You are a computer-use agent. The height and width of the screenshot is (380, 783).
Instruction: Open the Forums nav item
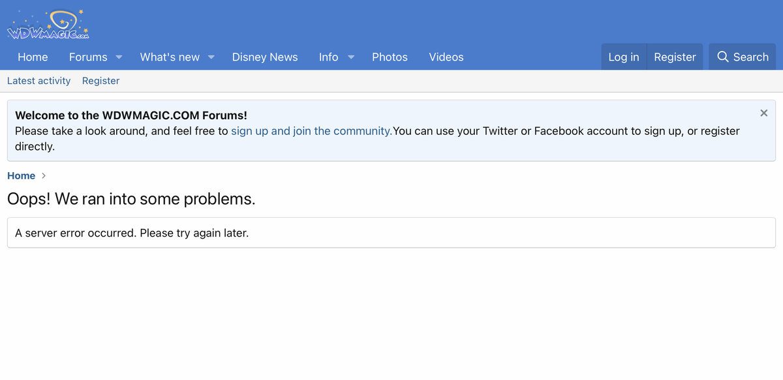(x=88, y=57)
